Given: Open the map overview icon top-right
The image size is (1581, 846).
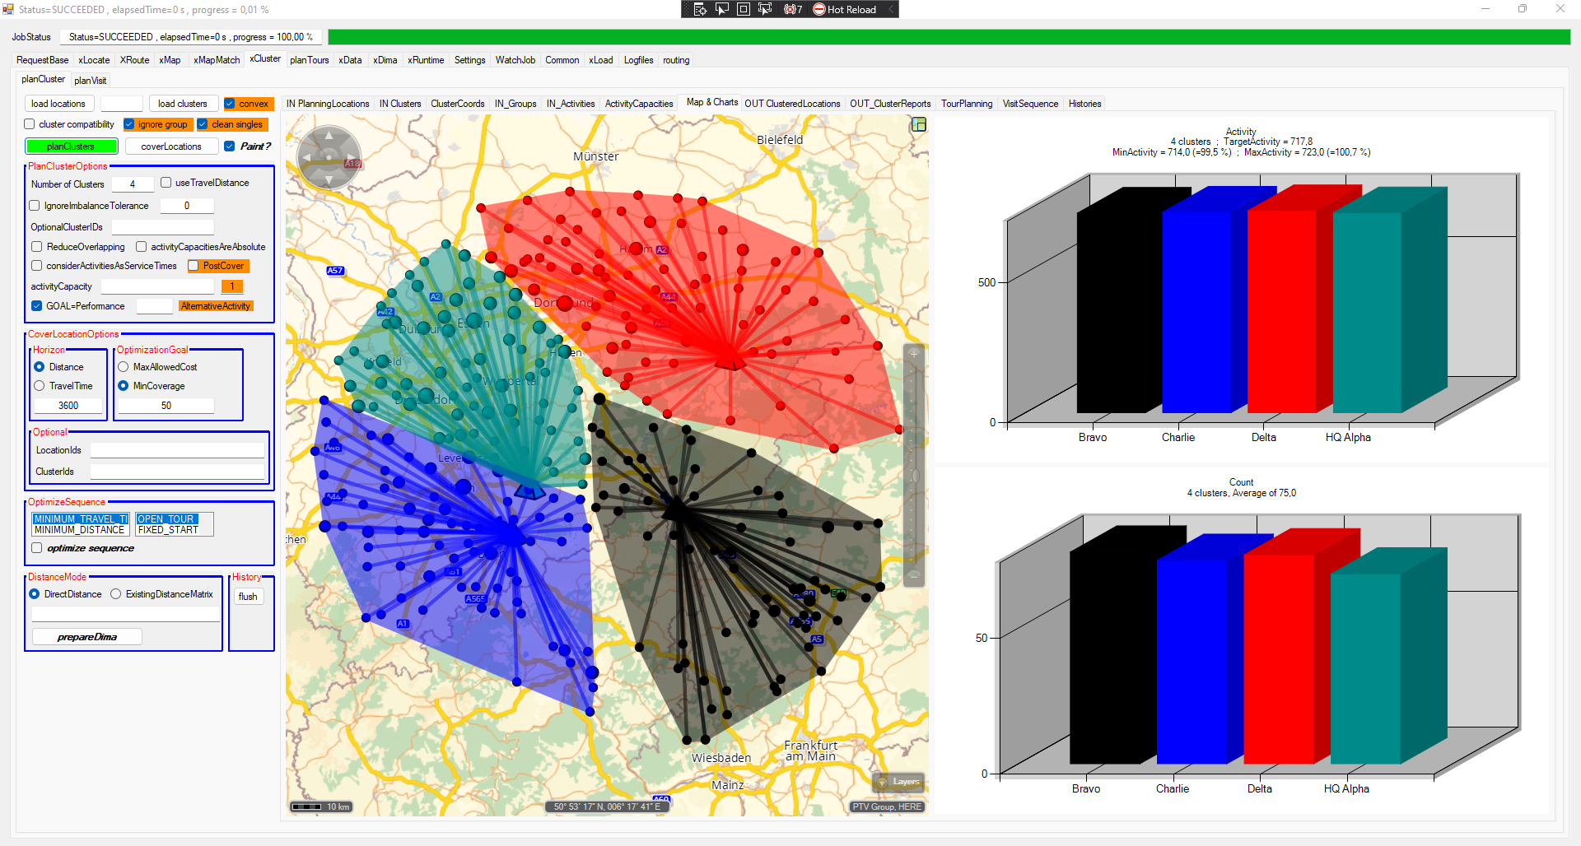Looking at the screenshot, I should [919, 124].
